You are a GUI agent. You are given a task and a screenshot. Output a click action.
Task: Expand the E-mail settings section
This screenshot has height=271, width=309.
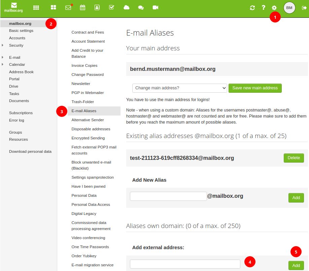point(3,57)
